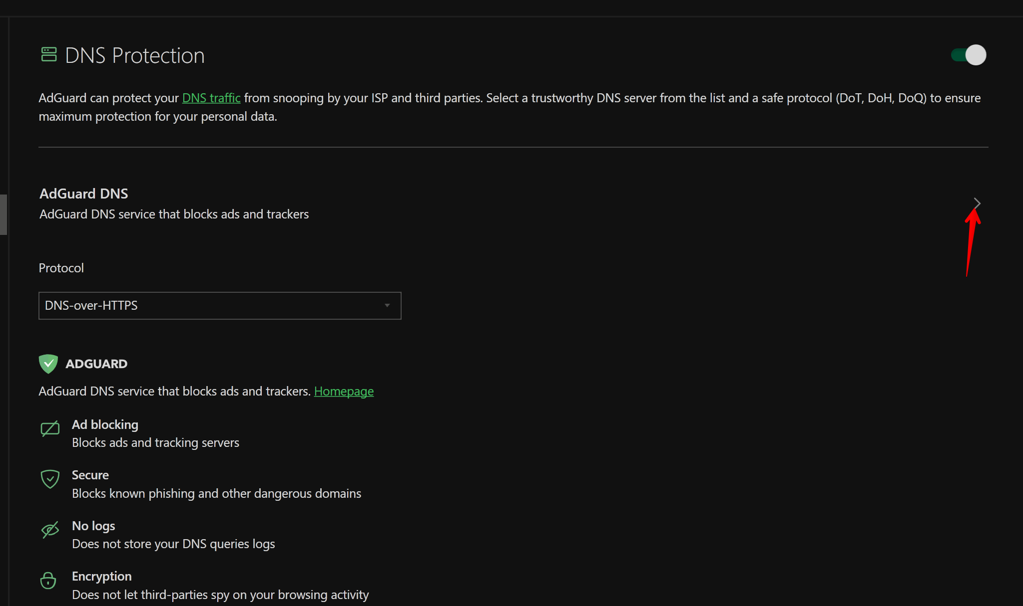Image resolution: width=1023 pixels, height=606 pixels.
Task: Select the Encryption feature title
Action: (x=102, y=576)
